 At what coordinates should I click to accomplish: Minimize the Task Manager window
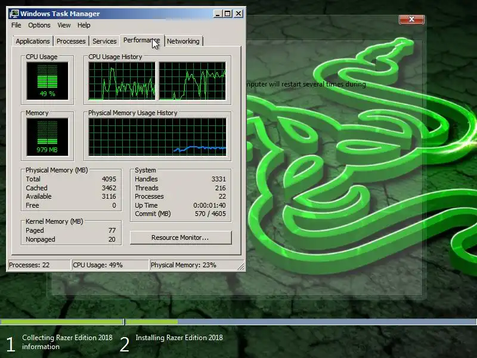point(217,14)
